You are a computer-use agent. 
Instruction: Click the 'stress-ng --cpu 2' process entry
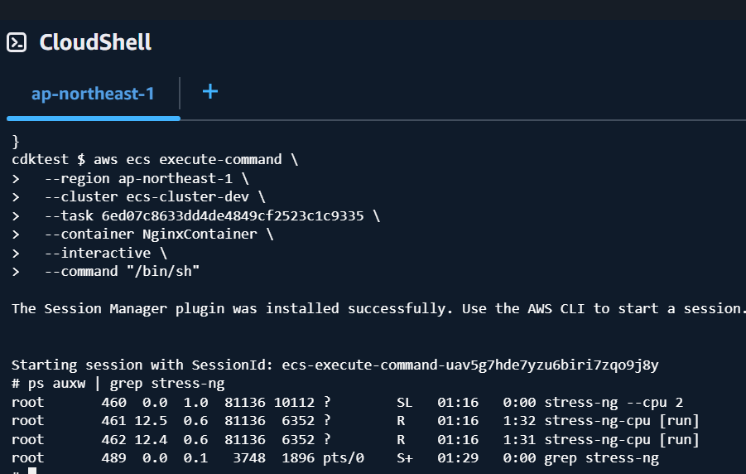pyautogui.click(x=614, y=403)
